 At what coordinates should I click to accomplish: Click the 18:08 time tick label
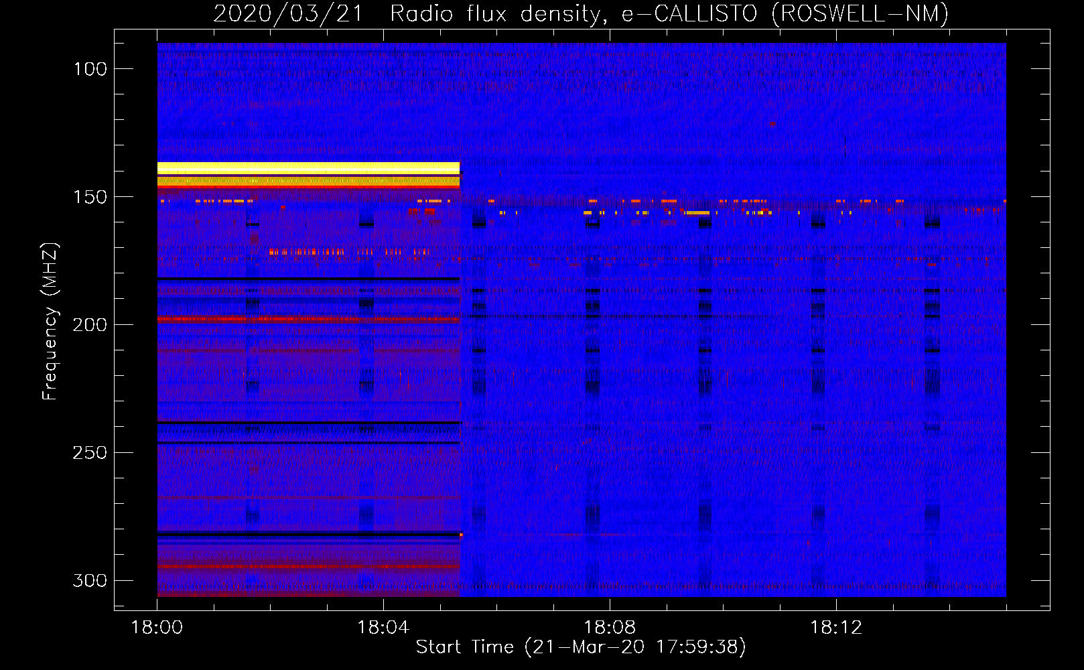click(610, 628)
